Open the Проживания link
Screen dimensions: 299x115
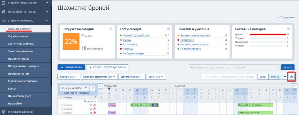click(130, 44)
